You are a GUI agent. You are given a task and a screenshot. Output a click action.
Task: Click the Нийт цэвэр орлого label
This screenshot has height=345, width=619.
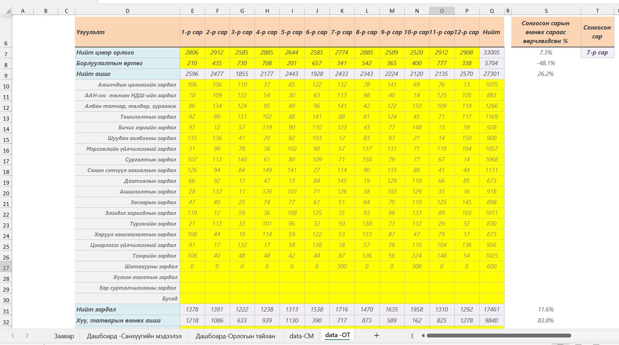[x=105, y=52]
